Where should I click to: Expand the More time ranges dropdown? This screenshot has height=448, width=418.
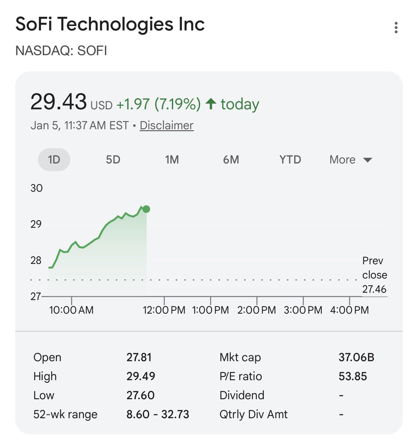(x=343, y=160)
